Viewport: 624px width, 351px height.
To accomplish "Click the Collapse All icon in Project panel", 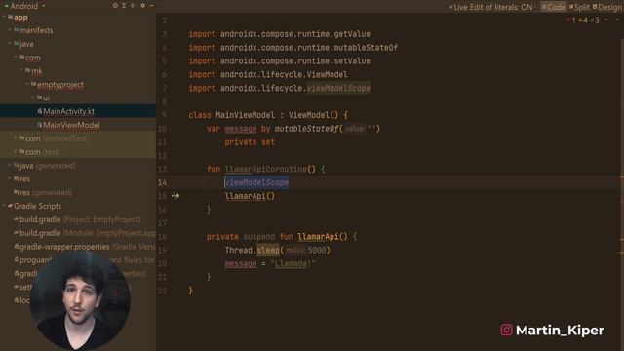I will click(x=133, y=6).
